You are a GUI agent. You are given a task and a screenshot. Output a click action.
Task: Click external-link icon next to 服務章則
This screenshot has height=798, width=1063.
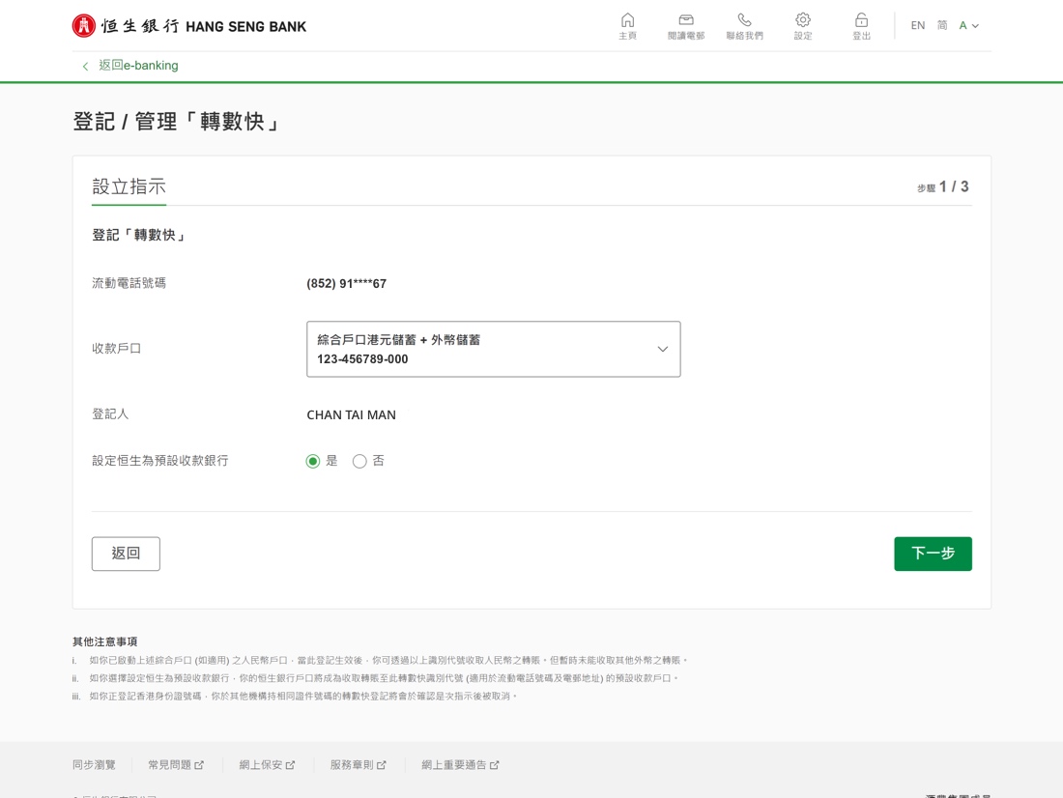[381, 765]
